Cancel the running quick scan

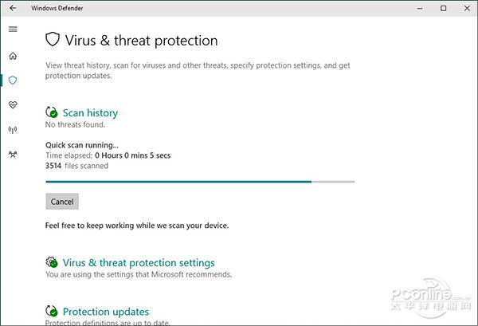coord(62,202)
